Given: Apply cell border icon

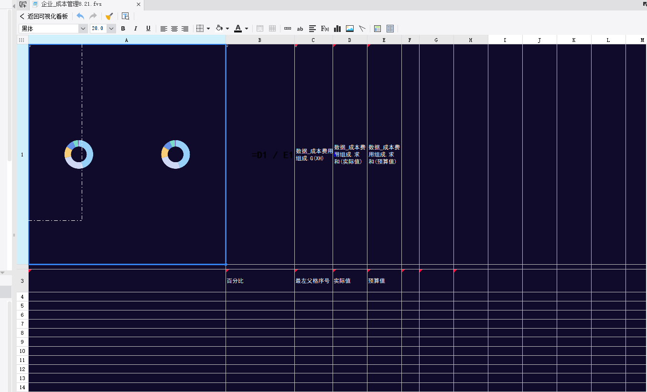Looking at the screenshot, I should (x=200, y=29).
